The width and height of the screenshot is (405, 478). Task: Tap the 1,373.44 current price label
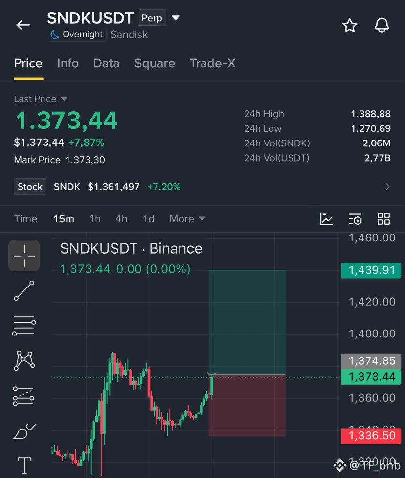371,377
